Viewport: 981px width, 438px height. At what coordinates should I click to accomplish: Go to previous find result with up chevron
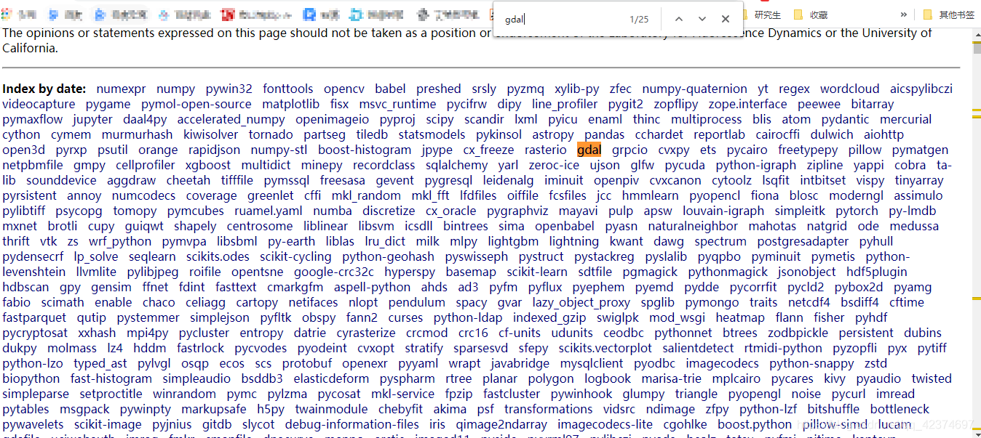(x=678, y=19)
